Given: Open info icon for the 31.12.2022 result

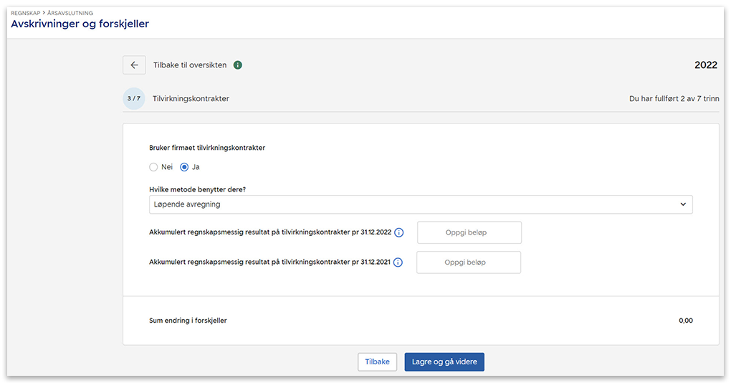Looking at the screenshot, I should (x=399, y=233).
